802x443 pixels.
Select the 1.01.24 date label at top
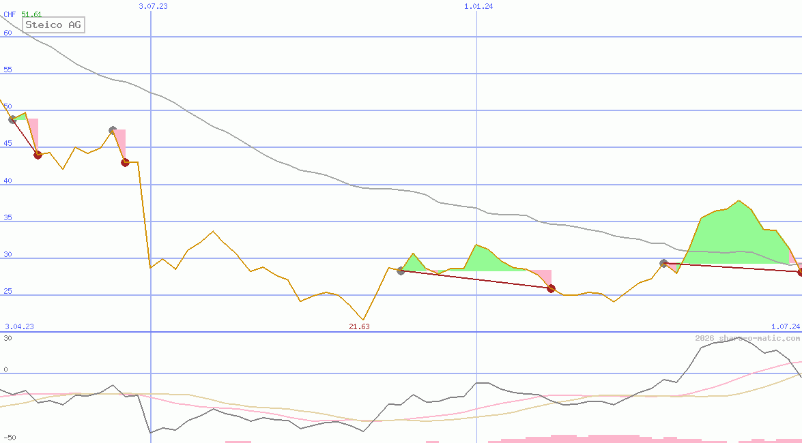point(478,6)
